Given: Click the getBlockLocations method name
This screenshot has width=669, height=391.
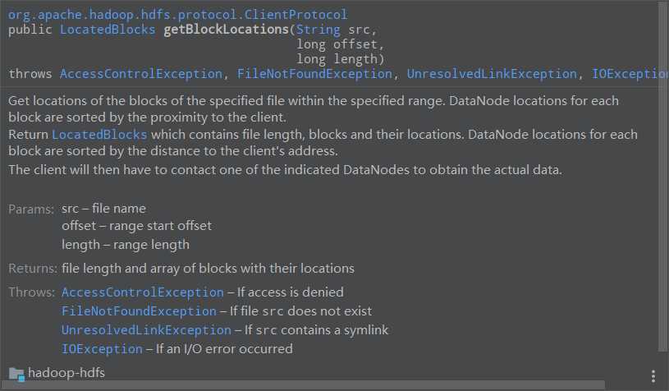Looking at the screenshot, I should (226, 30).
